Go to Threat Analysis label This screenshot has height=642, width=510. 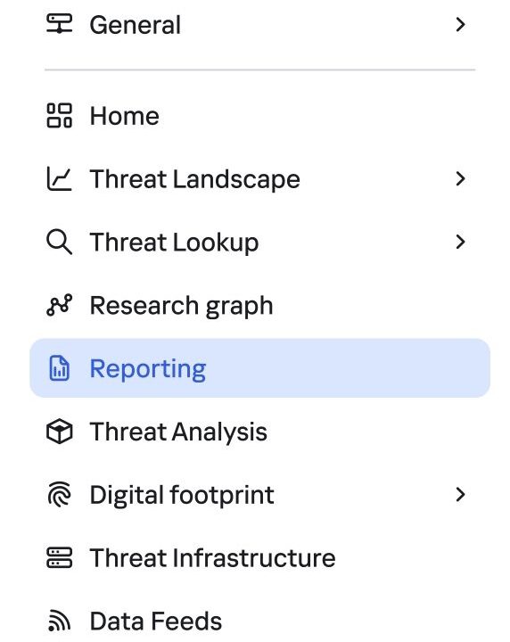pyautogui.click(x=178, y=432)
